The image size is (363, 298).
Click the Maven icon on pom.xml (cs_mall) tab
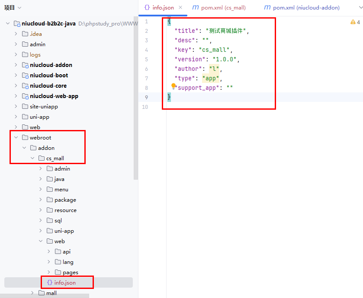(196, 7)
